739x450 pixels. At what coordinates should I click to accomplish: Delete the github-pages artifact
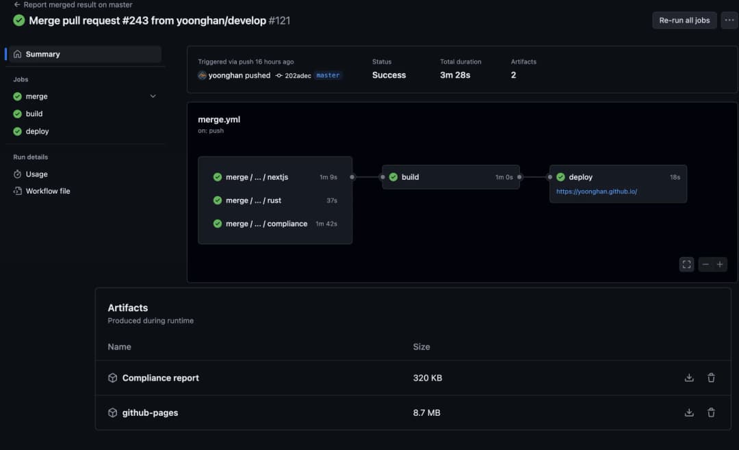pyautogui.click(x=711, y=412)
